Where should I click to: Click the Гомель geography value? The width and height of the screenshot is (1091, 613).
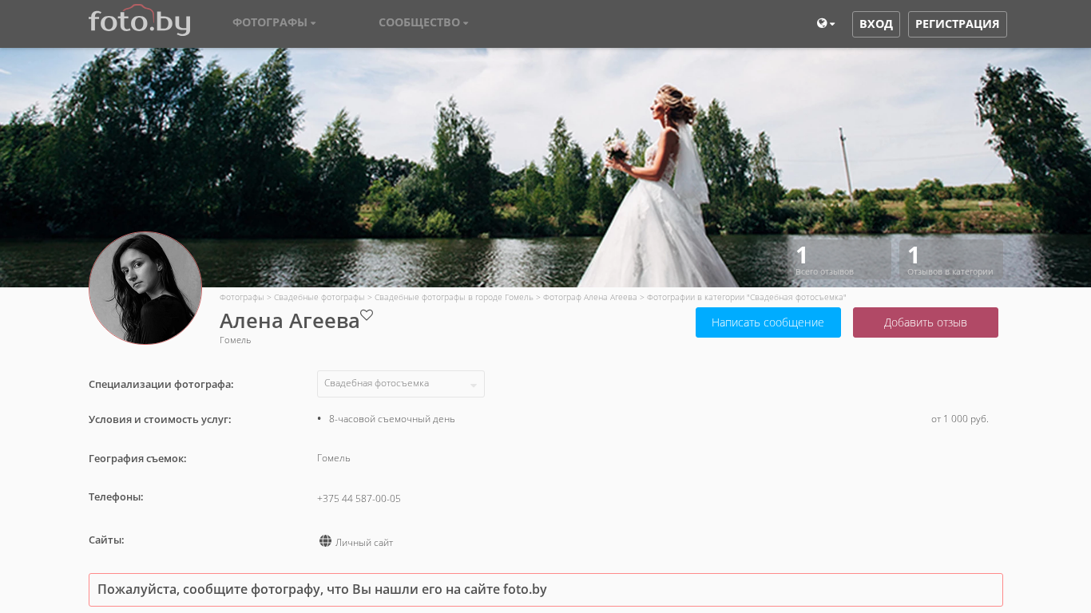pos(334,458)
